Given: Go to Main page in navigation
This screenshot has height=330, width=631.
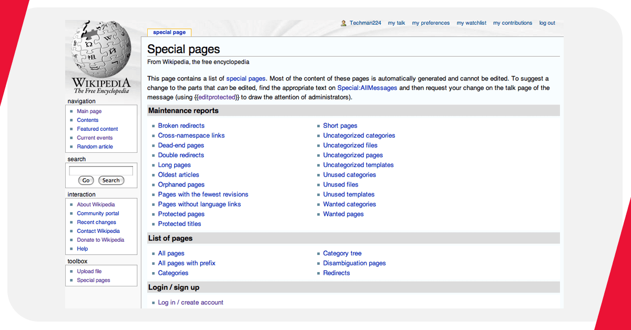Looking at the screenshot, I should pyautogui.click(x=89, y=111).
